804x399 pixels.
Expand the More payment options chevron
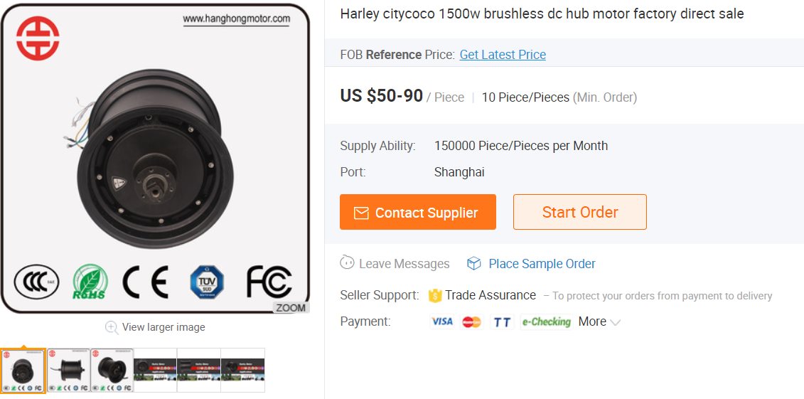pos(616,323)
